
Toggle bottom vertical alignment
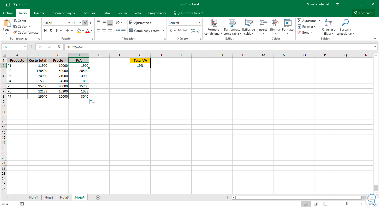(x=110, y=23)
